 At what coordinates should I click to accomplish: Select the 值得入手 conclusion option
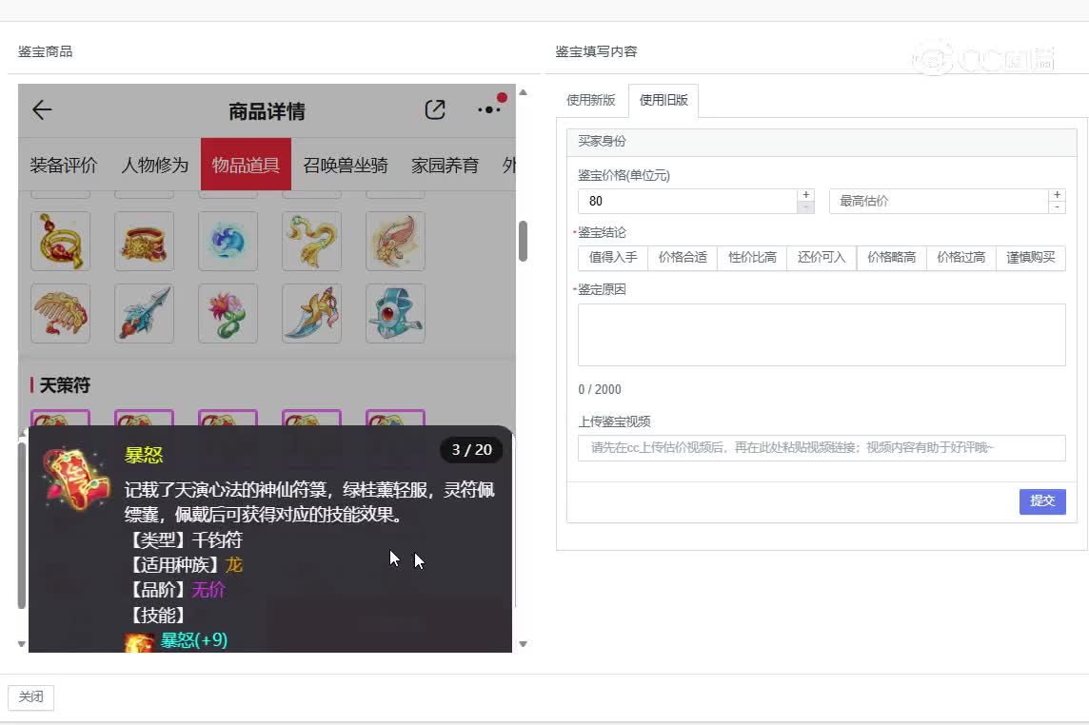coord(612,258)
